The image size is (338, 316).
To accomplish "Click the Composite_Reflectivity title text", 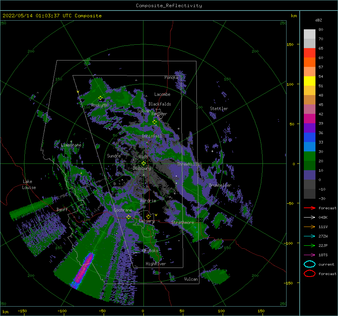I will coord(169,6).
